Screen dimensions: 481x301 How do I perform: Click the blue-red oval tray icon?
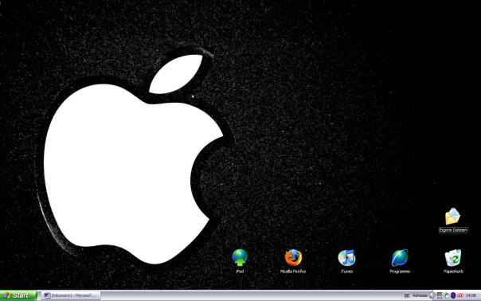[453, 295]
